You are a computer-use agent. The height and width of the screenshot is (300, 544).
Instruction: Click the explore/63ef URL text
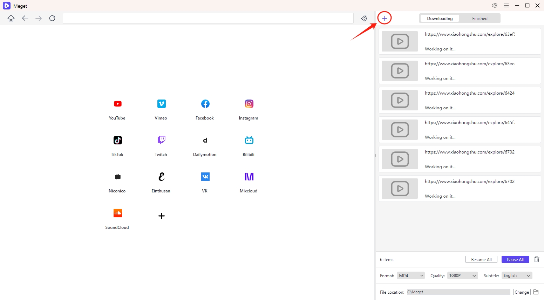[470, 34]
